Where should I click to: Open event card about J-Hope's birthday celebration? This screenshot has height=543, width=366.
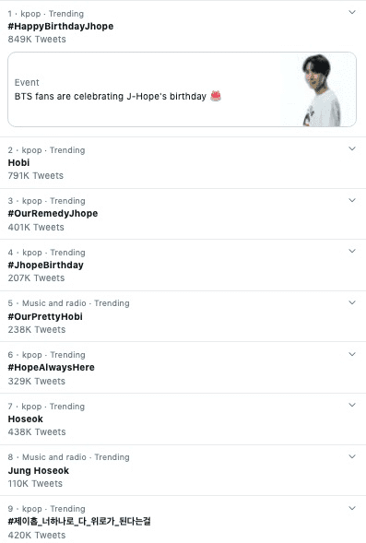tap(183, 89)
